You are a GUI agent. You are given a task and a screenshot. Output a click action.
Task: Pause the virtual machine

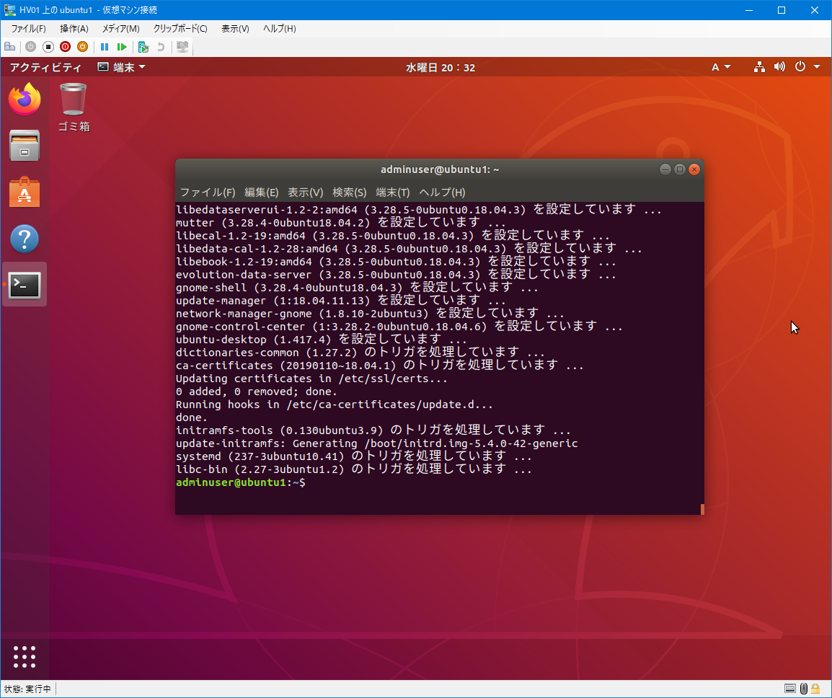point(105,47)
